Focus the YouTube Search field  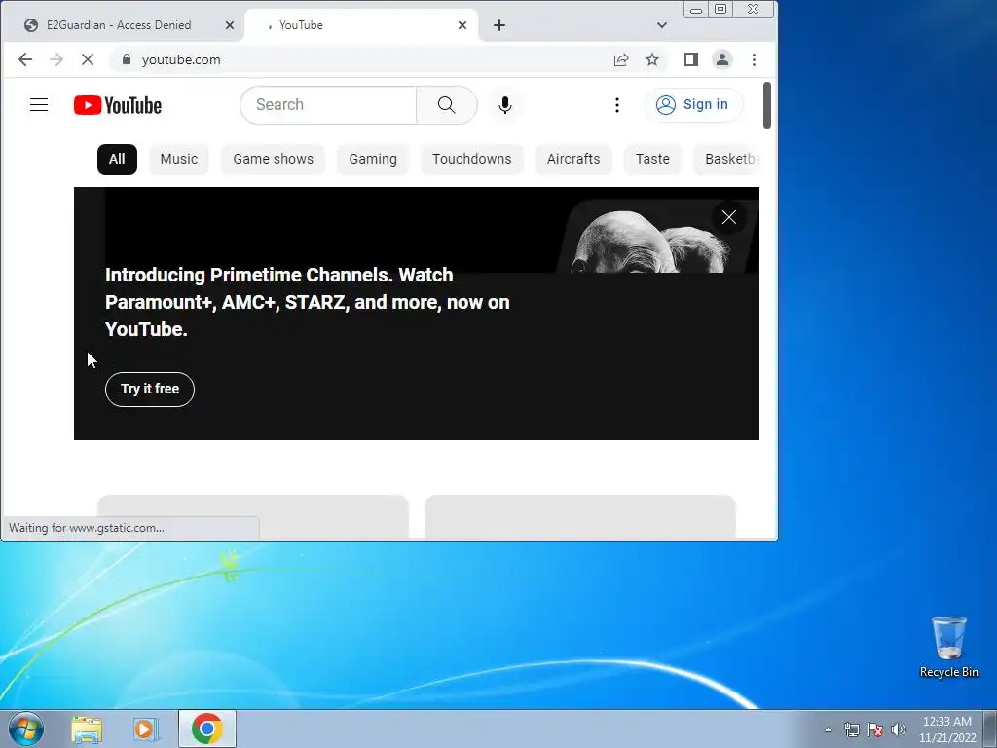328,105
